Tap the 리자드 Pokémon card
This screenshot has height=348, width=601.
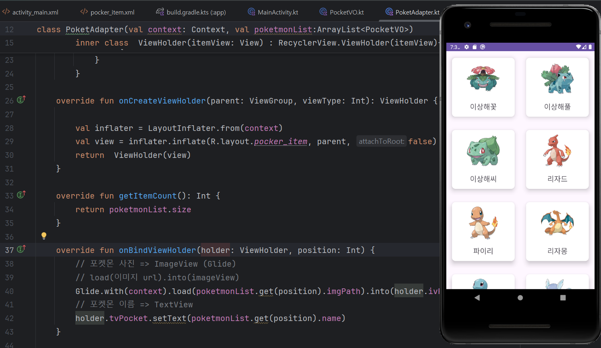point(557,159)
